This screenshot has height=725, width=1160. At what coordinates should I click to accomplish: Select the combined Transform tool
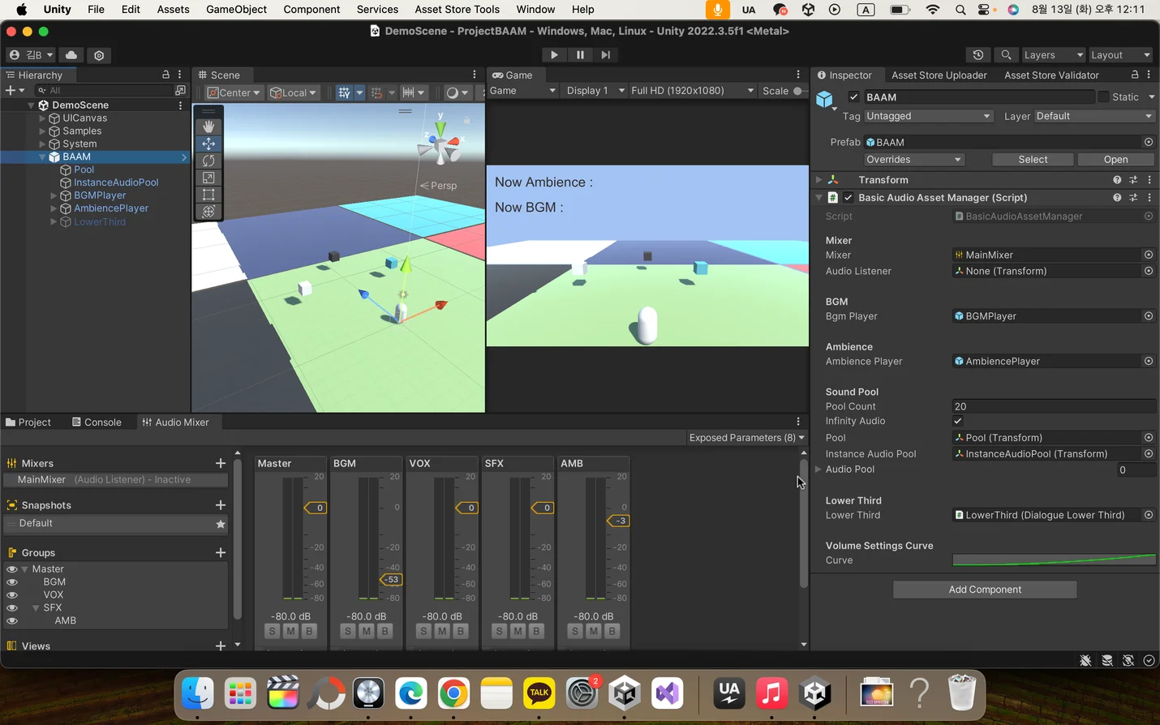click(x=208, y=212)
